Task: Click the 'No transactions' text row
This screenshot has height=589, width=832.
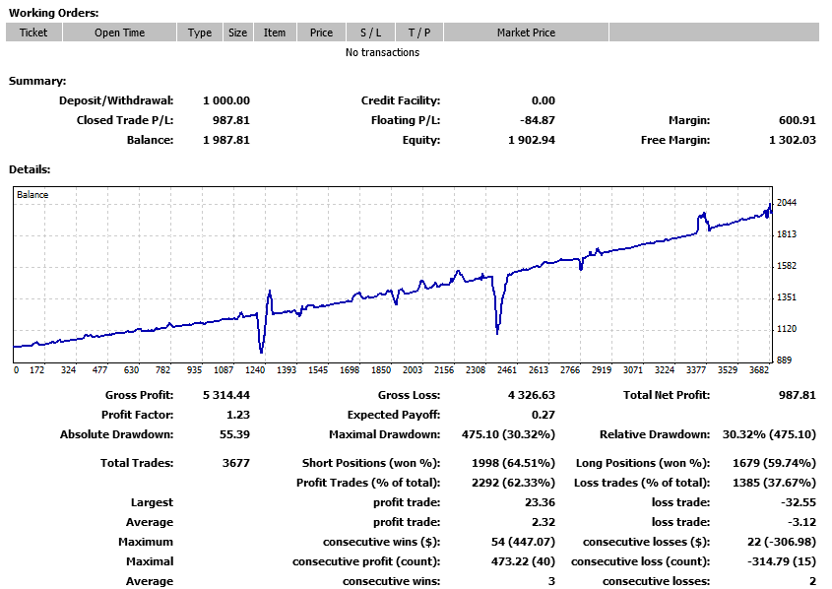Action: [382, 52]
